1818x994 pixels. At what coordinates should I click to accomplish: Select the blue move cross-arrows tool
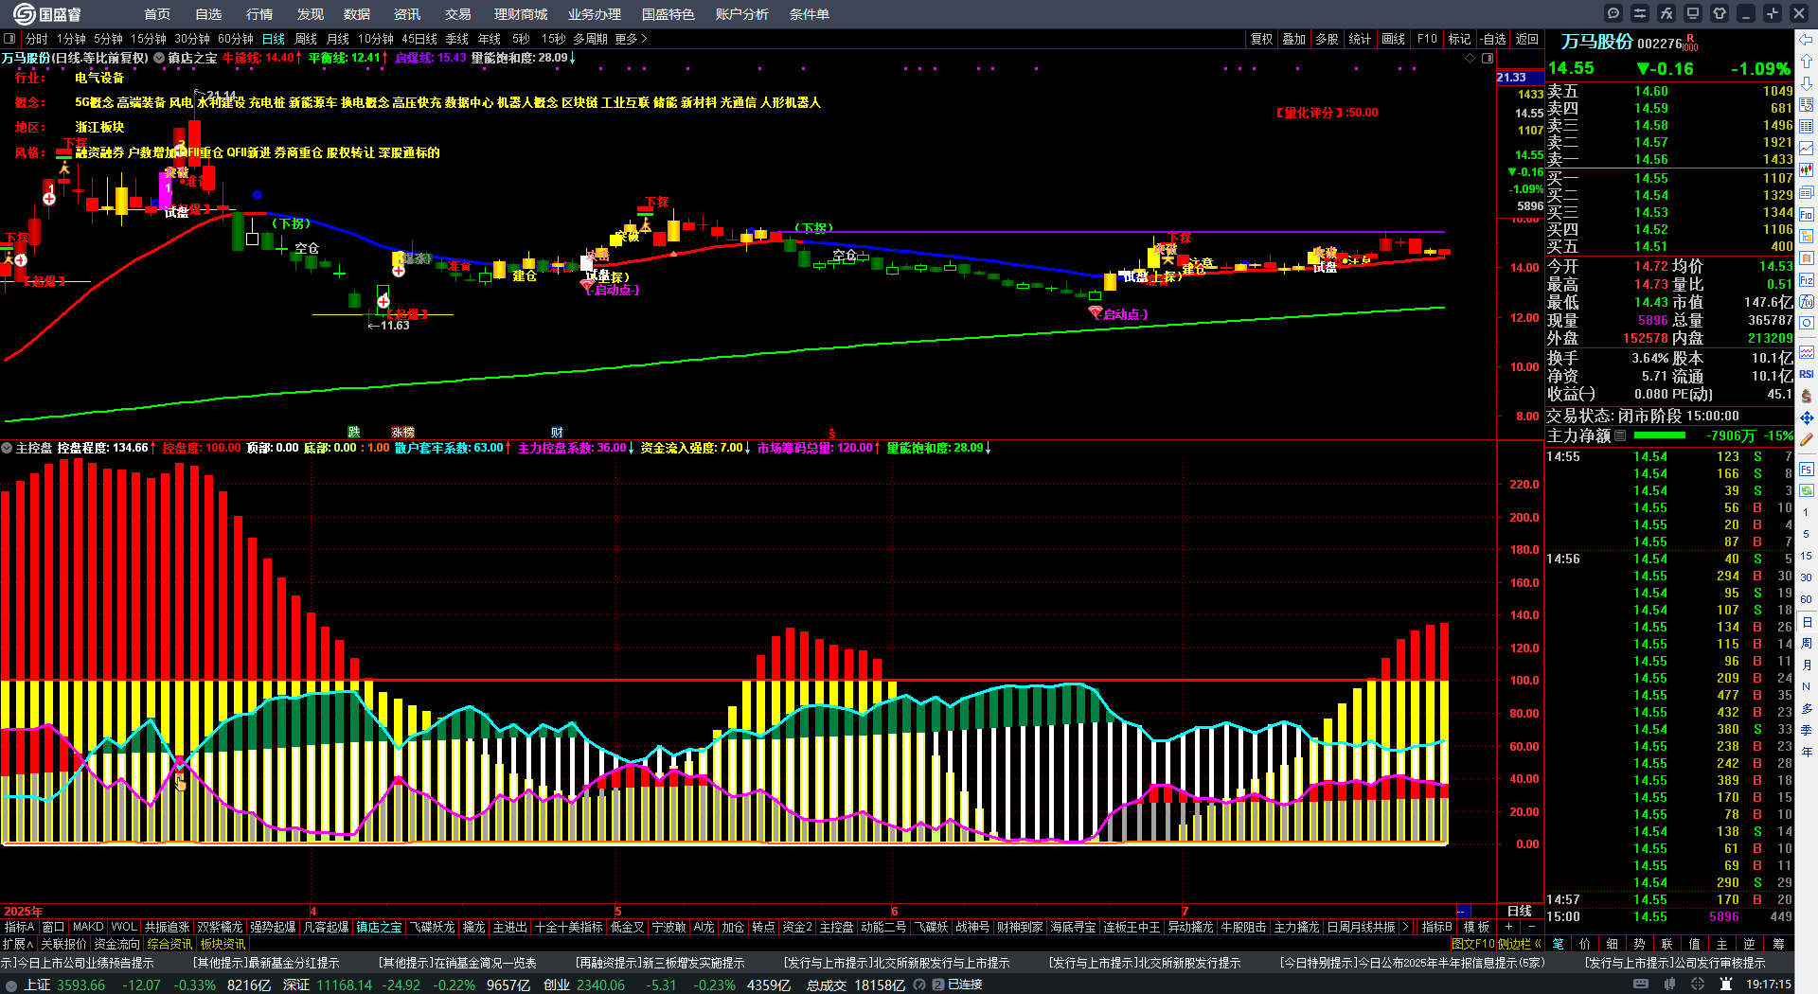1807,417
